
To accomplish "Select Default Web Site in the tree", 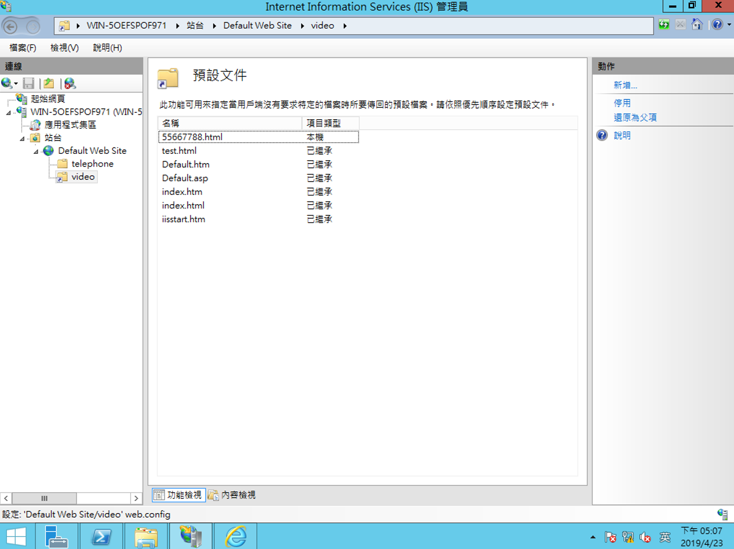I will (x=92, y=150).
